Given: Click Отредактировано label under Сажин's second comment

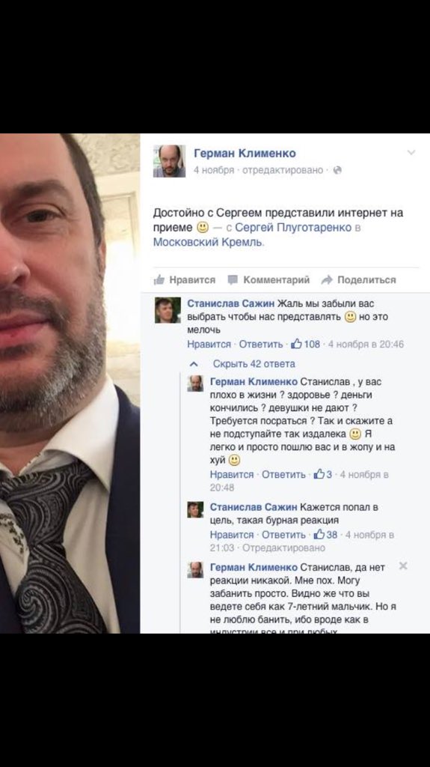Looking at the screenshot, I should coord(283,548).
